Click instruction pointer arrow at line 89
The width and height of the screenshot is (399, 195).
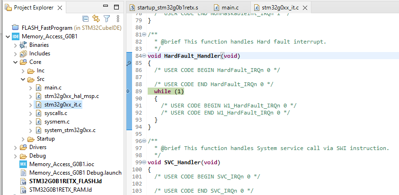coord(128,91)
